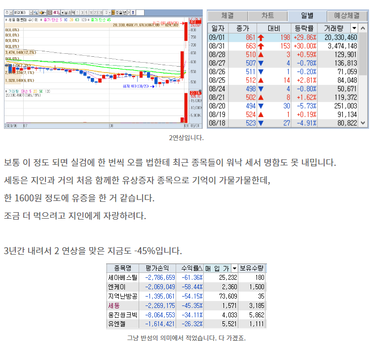Click the speaker alert icon in chart toolbar
Image resolution: width=373 pixels, height=341 pixels.
coord(42,13)
